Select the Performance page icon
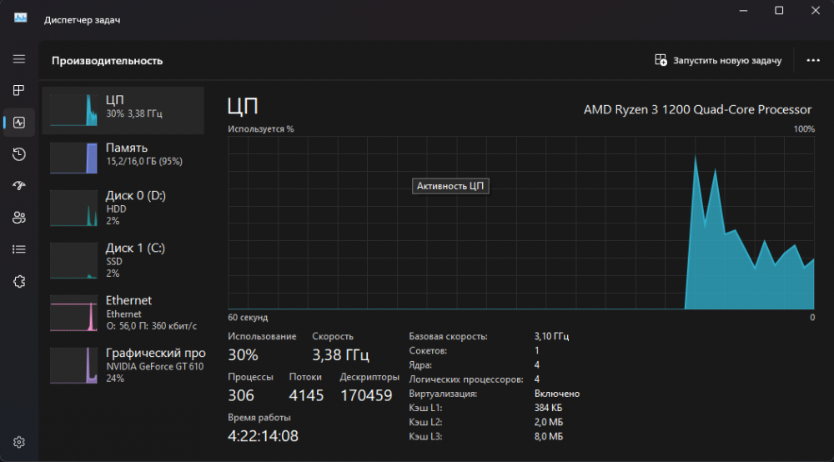Image resolution: width=834 pixels, height=462 pixels. pyautogui.click(x=19, y=123)
